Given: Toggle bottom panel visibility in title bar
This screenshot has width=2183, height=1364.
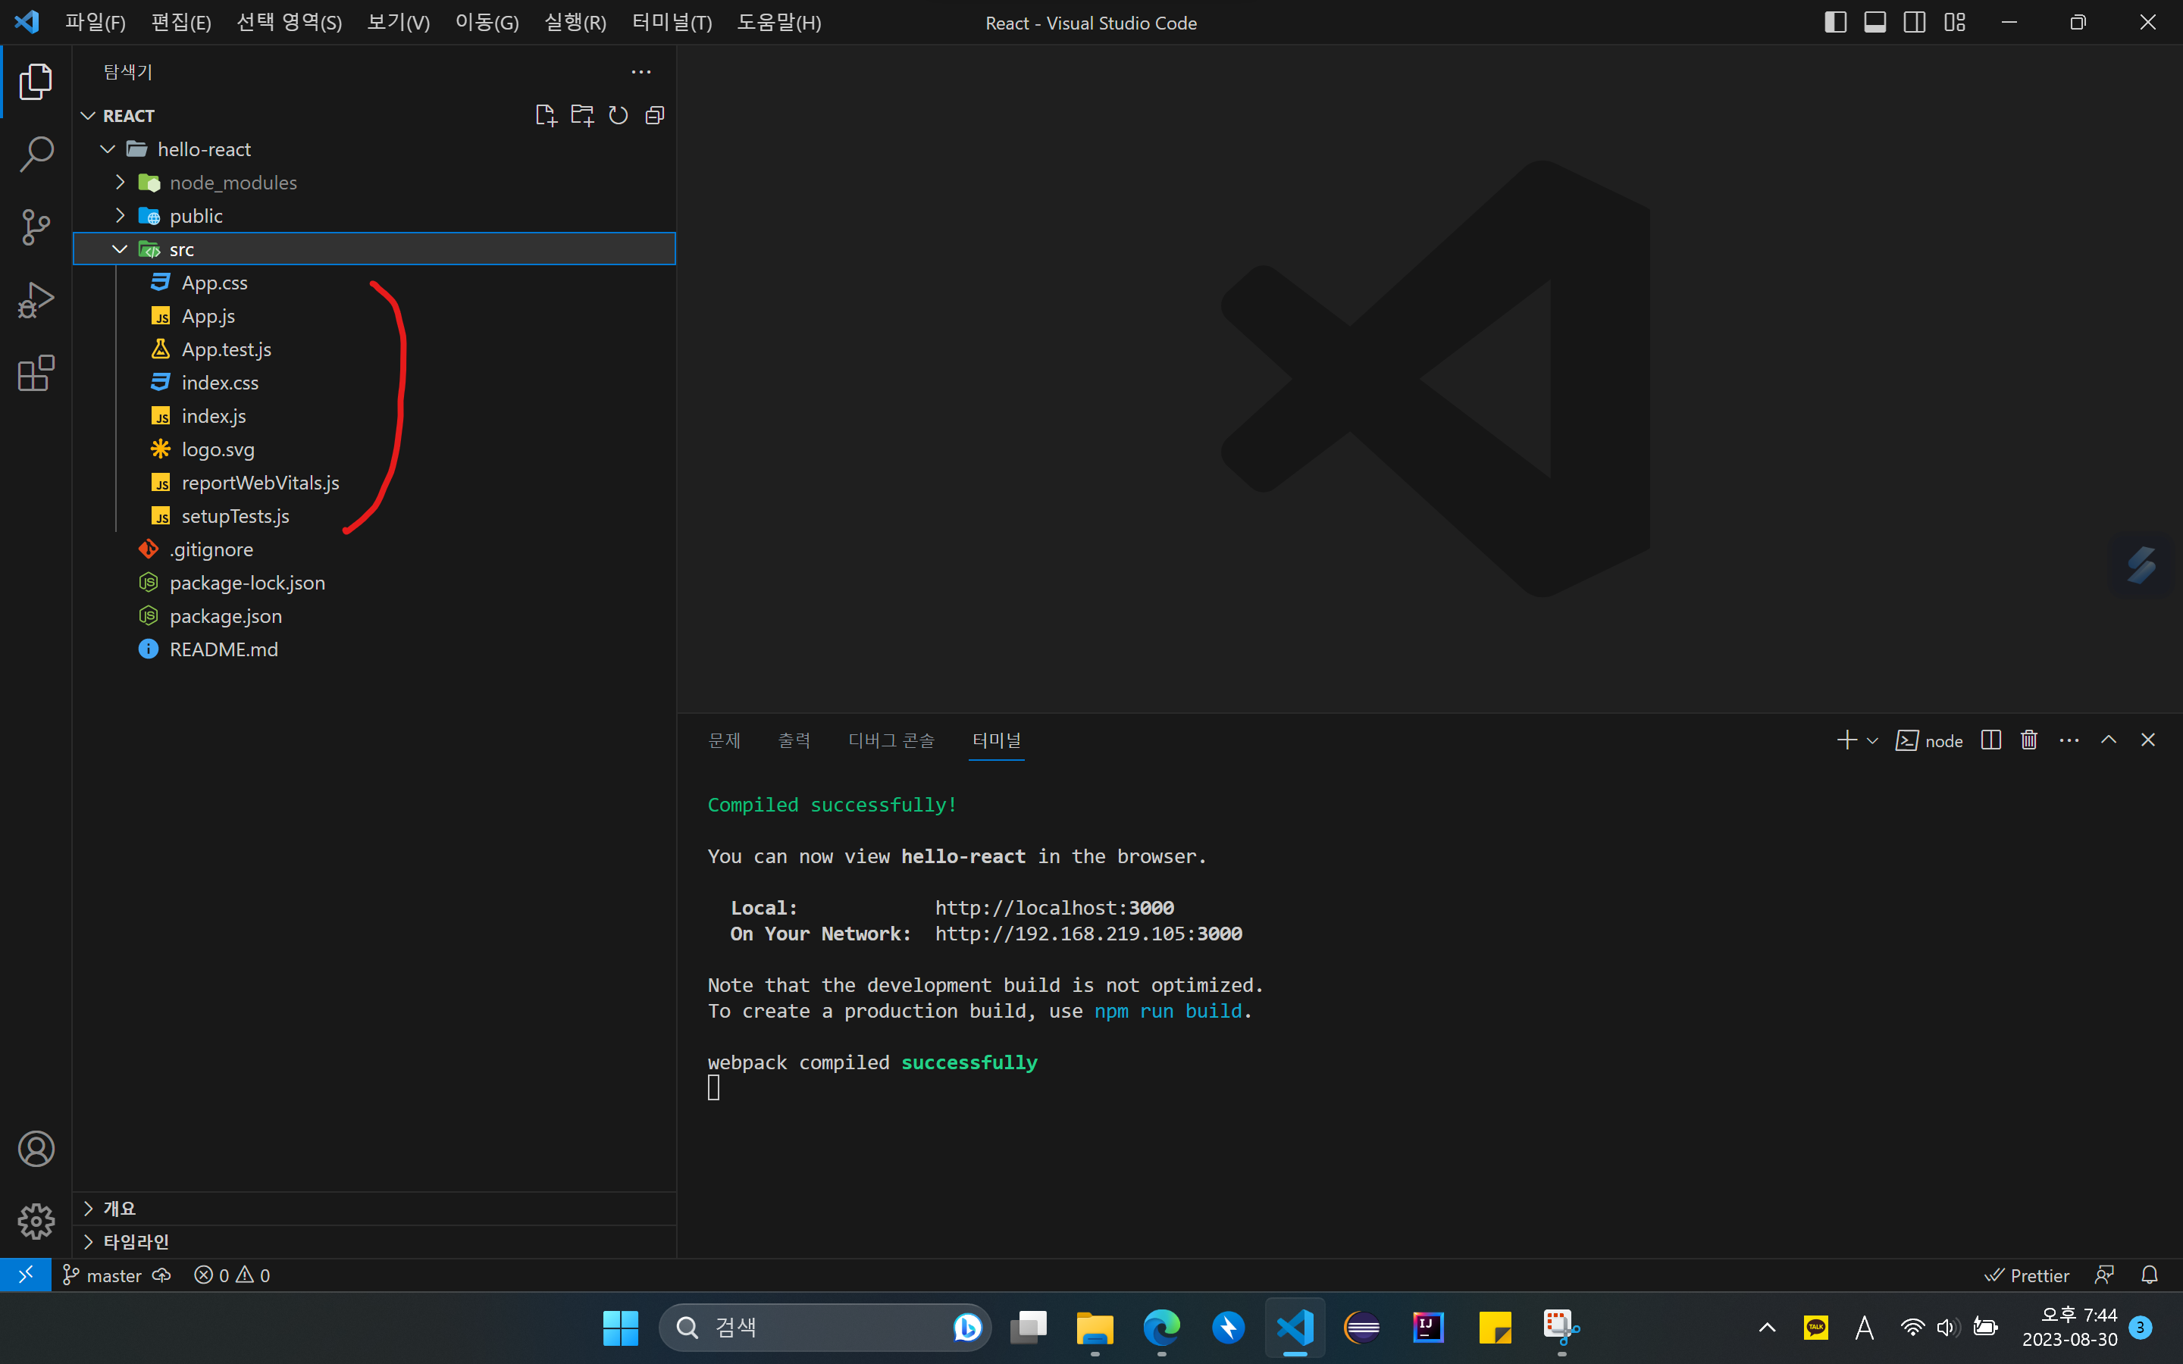Looking at the screenshot, I should coord(1874,23).
